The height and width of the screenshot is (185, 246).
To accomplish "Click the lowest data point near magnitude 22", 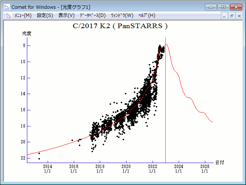I will point(39,159).
